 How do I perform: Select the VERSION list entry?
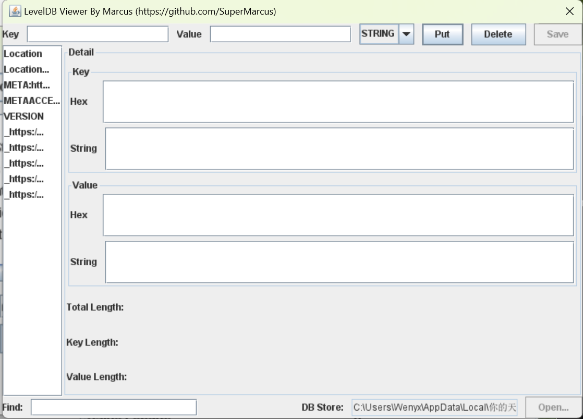[x=32, y=116]
